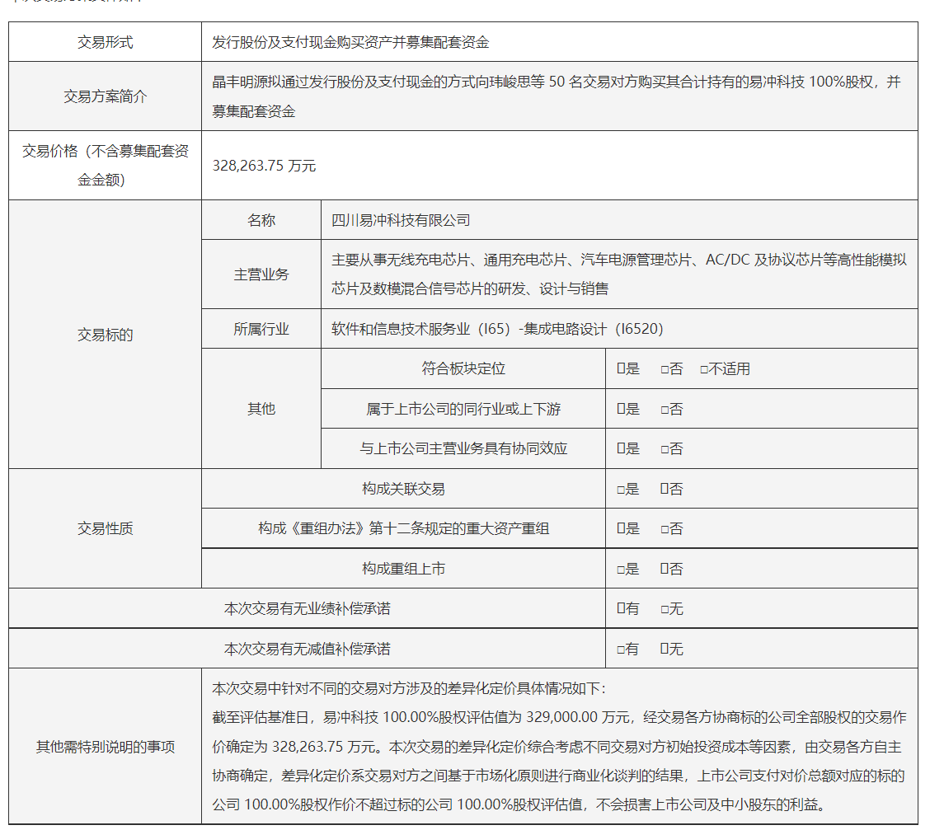Click the 本次交易有无业绩补偿承诺 label
The height and width of the screenshot is (830, 930).
coord(308,609)
